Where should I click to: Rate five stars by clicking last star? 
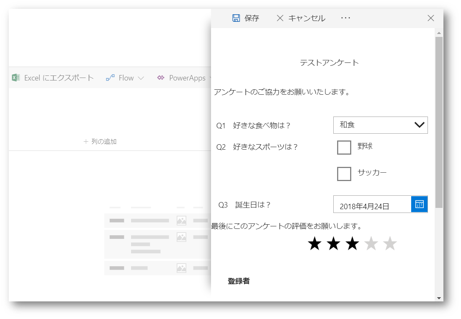(390, 244)
